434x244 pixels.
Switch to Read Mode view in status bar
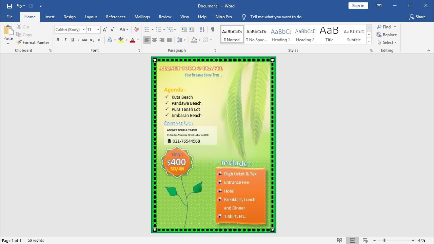tap(340, 241)
